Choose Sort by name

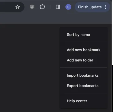[x=84, y=34]
